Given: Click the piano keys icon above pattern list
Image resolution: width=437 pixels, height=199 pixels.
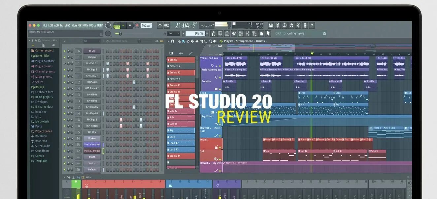Looking at the screenshot, I should [x=171, y=53].
